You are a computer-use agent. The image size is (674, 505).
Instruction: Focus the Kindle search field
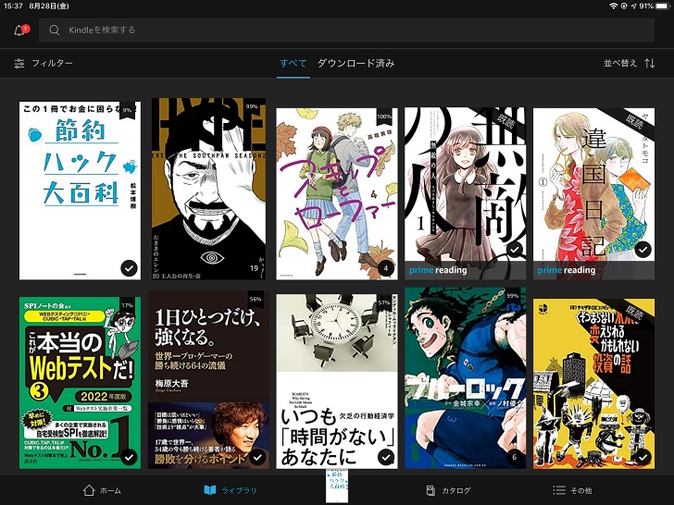point(346,30)
